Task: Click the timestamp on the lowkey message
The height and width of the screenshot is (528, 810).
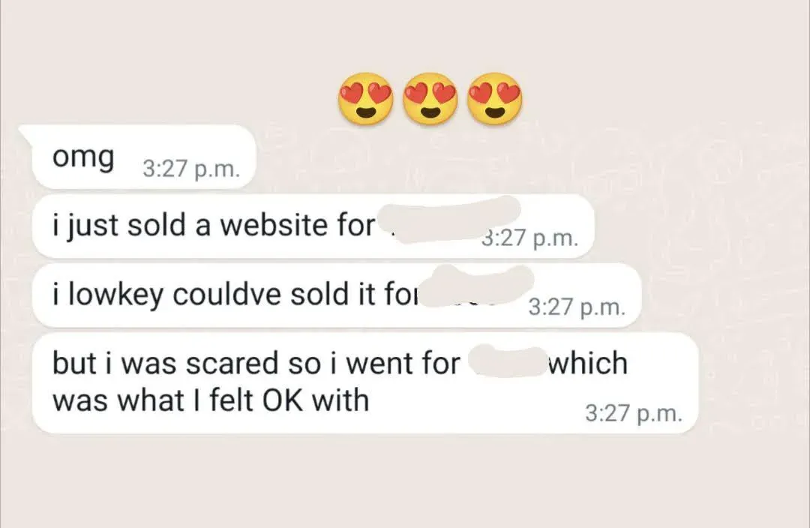Action: tap(577, 307)
